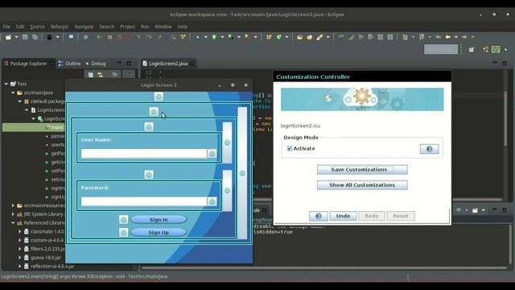Collapse the Test project tree node
The width and height of the screenshot is (515, 290).
pos(6,84)
